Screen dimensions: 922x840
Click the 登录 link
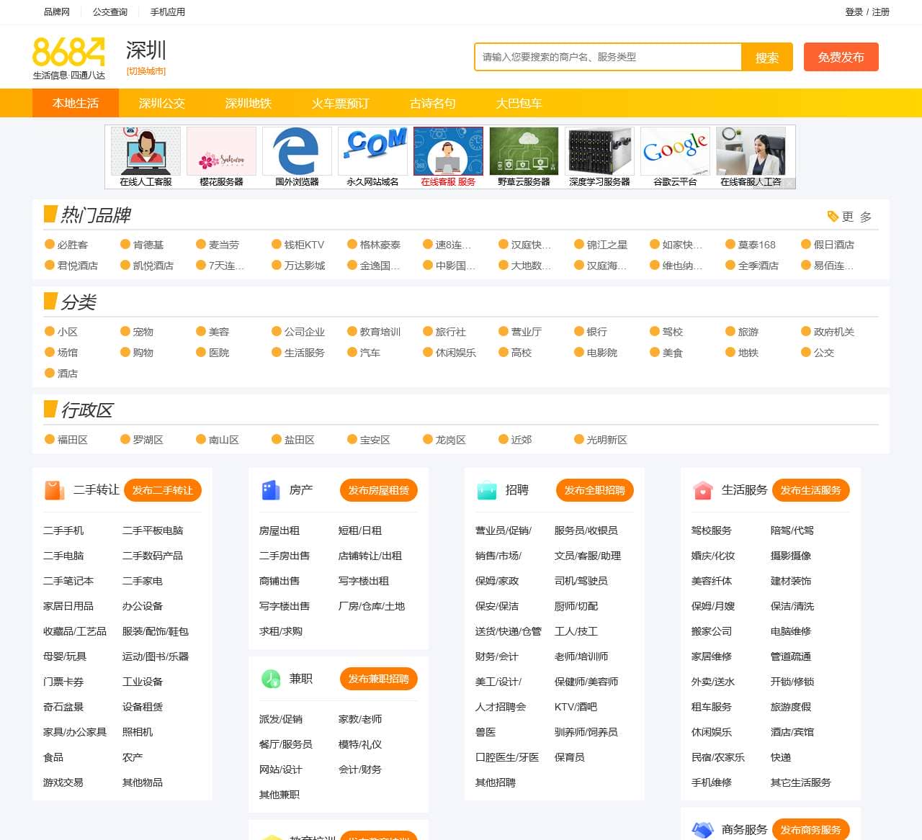(x=854, y=12)
